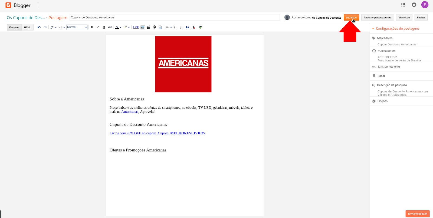The width and height of the screenshot is (433, 218).
Task: Switch to HTML editing mode
Action: [28, 27]
